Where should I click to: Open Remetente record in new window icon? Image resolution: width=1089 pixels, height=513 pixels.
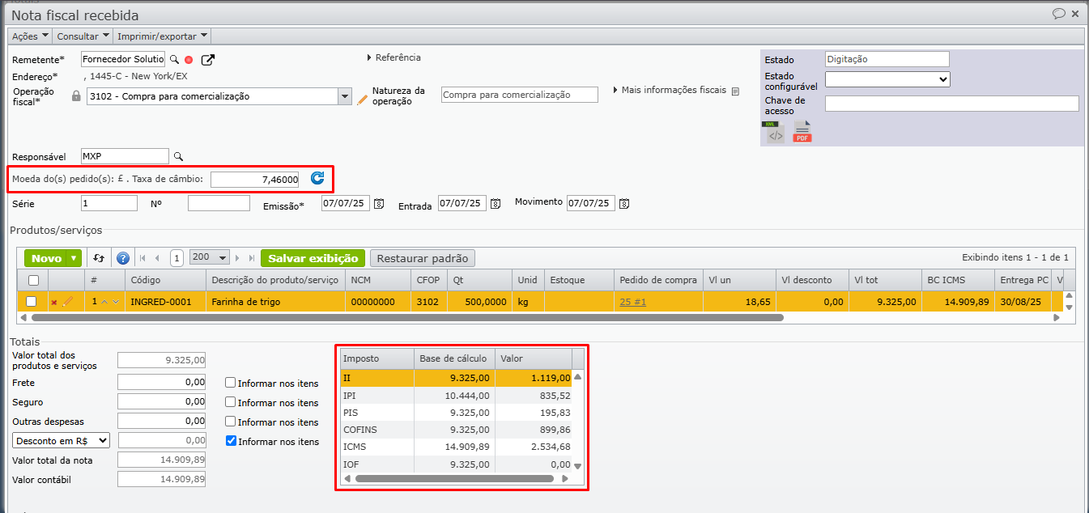[208, 59]
